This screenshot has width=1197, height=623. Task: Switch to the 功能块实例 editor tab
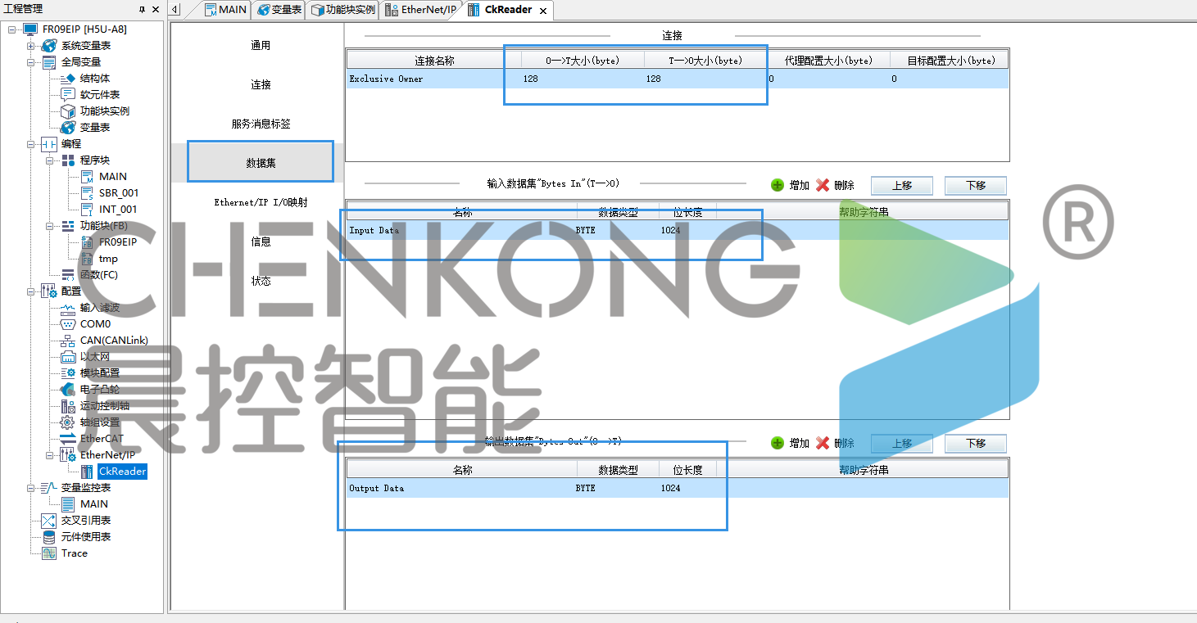(343, 10)
